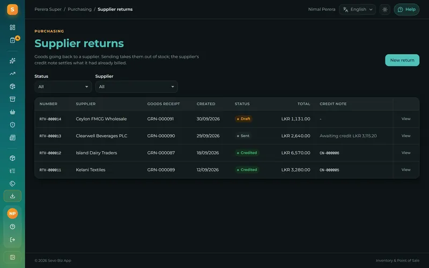Open the orange S app logo
Image resolution: width=429 pixels, height=268 pixels.
point(12,10)
